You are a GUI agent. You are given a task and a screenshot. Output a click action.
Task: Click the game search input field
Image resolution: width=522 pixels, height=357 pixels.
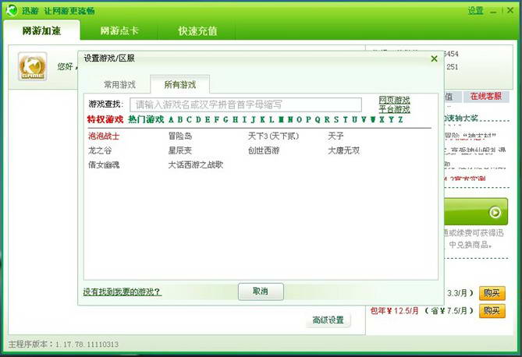point(245,104)
